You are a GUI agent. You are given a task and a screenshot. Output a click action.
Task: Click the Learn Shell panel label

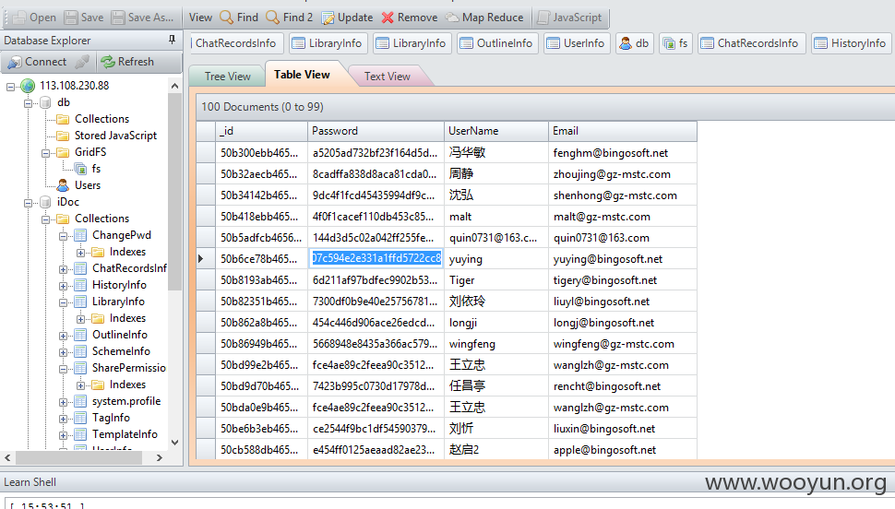[x=30, y=482]
